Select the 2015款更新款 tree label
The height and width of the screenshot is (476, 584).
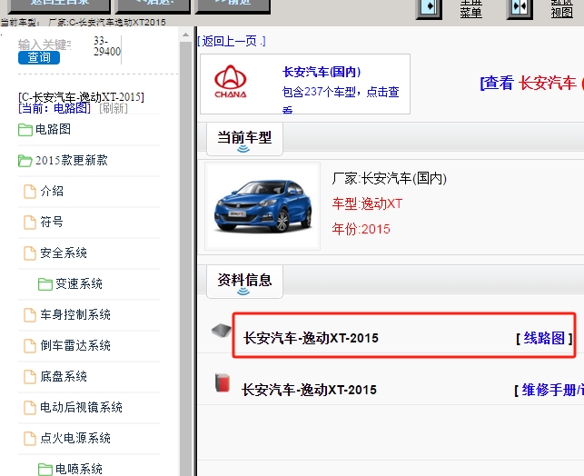click(72, 161)
